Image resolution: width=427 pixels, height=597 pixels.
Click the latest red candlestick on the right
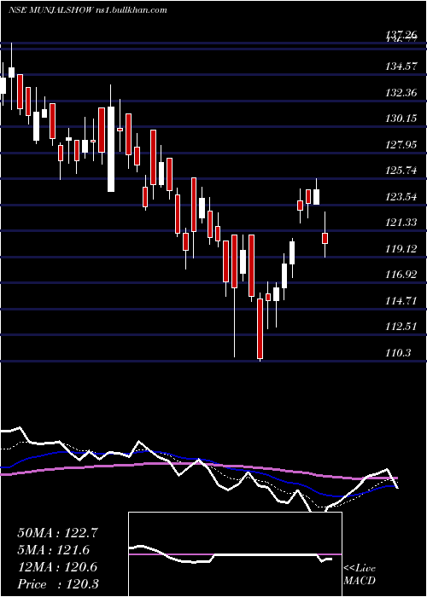pos(325,238)
